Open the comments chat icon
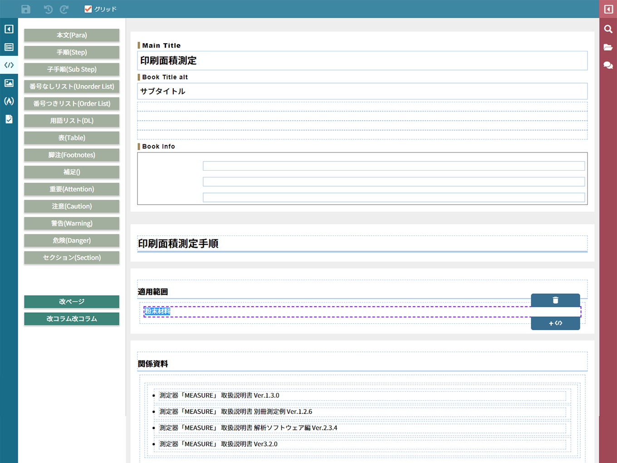 (x=608, y=65)
